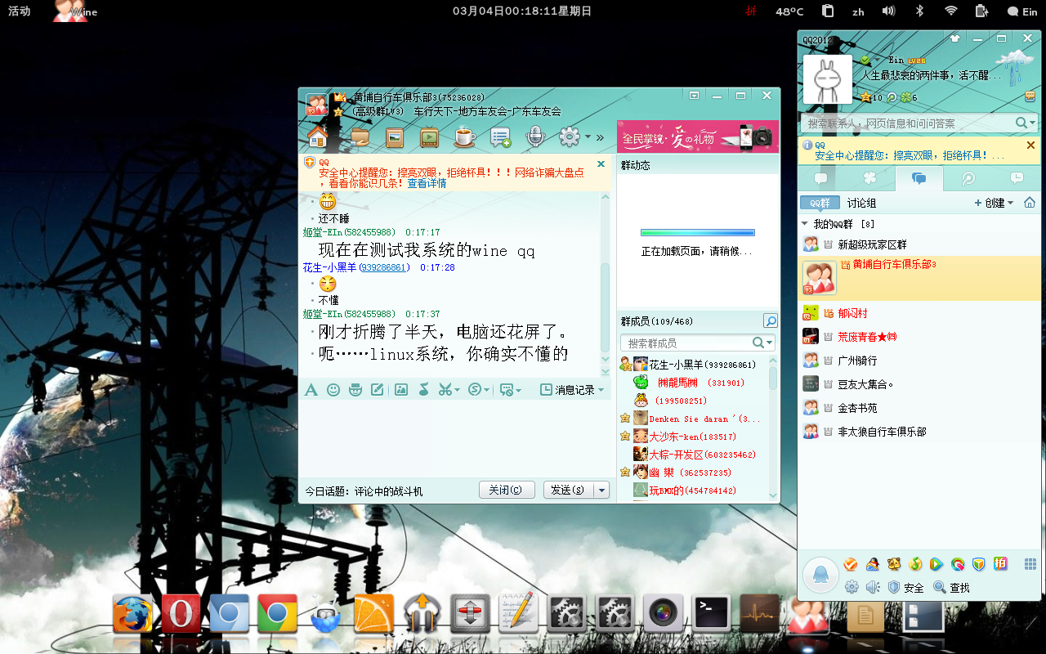Open 安全 security center in QQ panel
The height and width of the screenshot is (654, 1046).
(x=906, y=587)
